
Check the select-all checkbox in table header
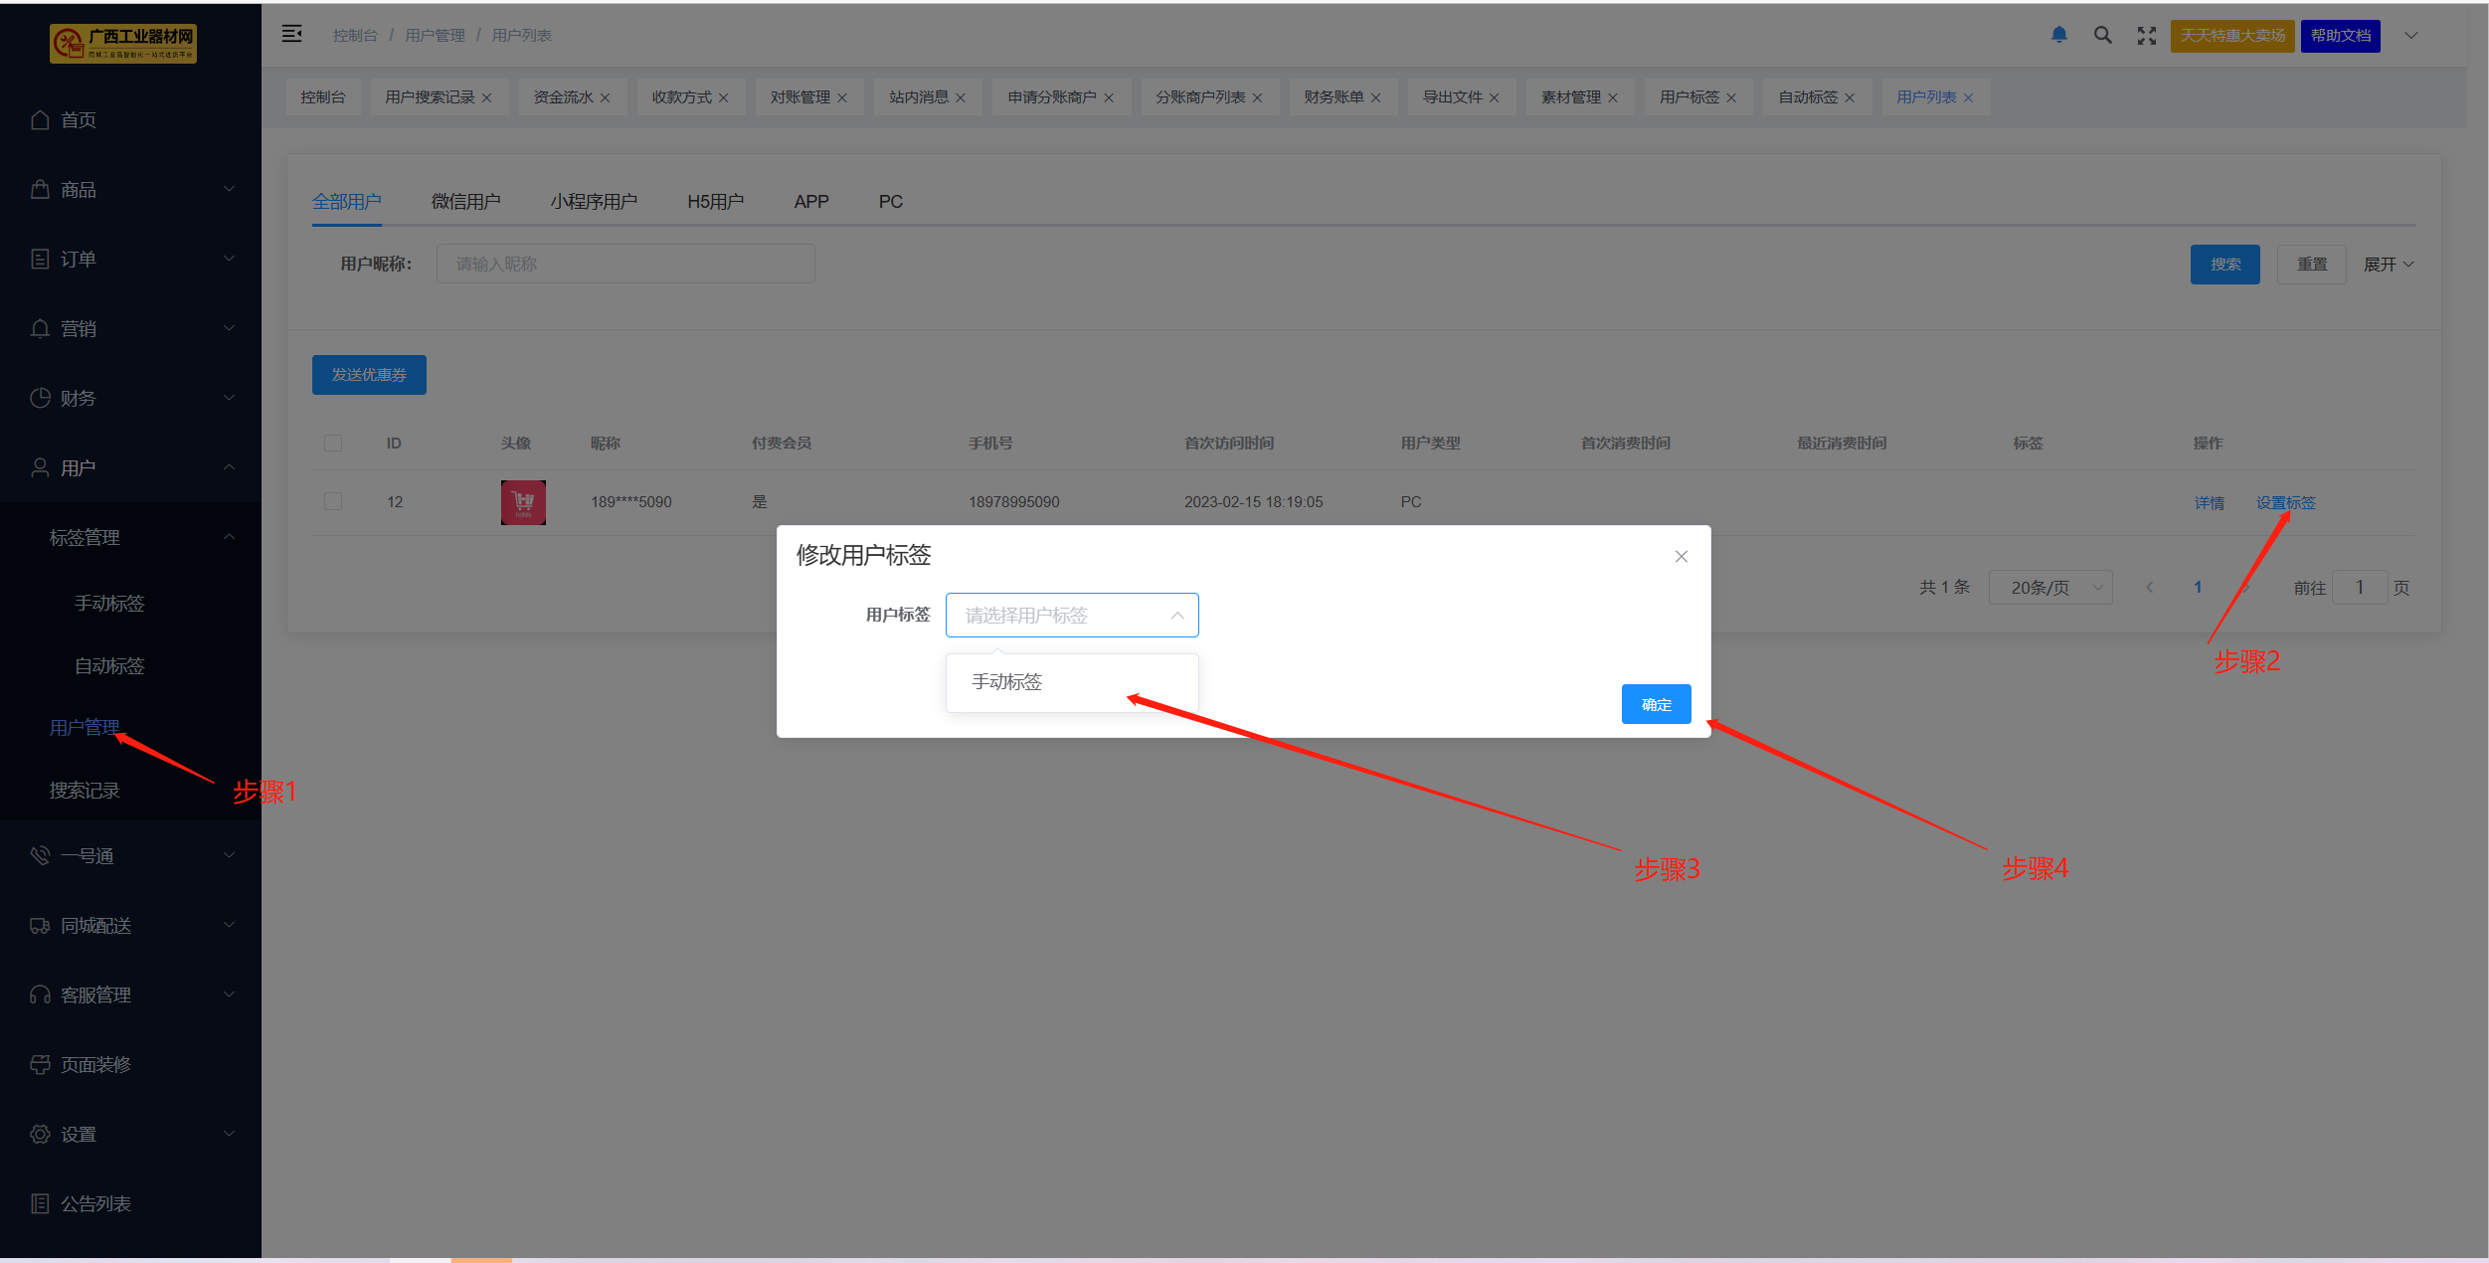point(333,443)
